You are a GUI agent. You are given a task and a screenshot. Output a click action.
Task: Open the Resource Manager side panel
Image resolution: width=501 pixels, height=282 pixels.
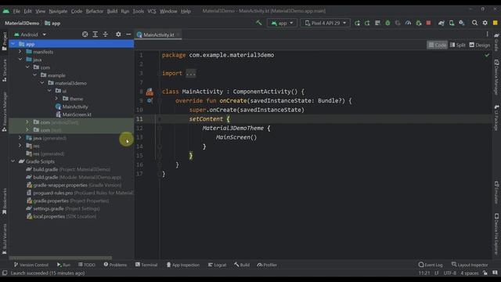(5, 111)
